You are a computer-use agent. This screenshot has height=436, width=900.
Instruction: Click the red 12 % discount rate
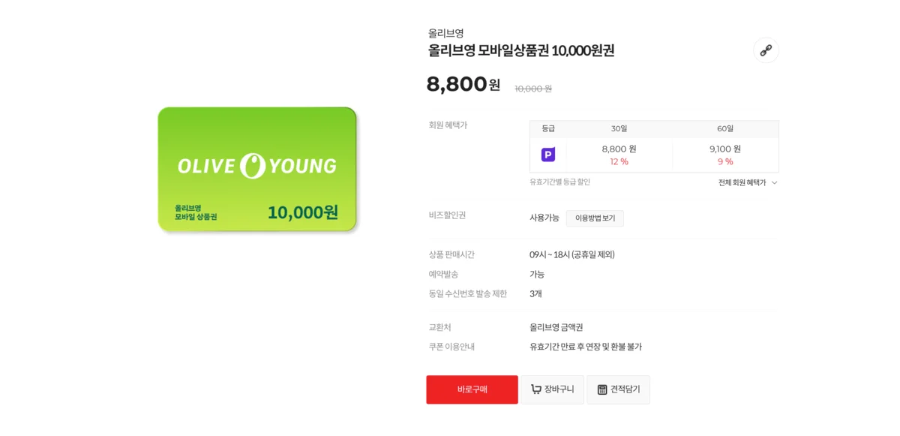point(619,161)
